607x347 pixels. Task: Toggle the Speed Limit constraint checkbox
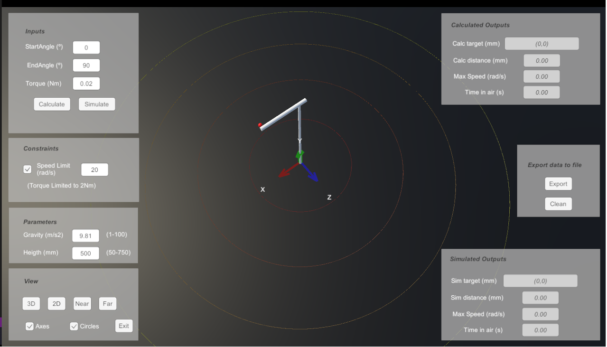(x=27, y=169)
